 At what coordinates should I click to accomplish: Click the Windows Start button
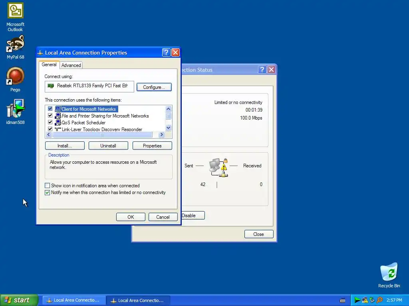19,300
